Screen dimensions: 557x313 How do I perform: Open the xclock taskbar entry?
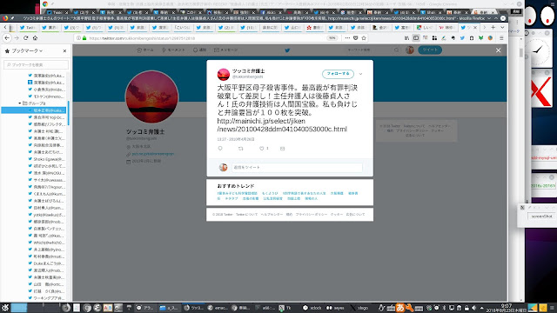312,308
